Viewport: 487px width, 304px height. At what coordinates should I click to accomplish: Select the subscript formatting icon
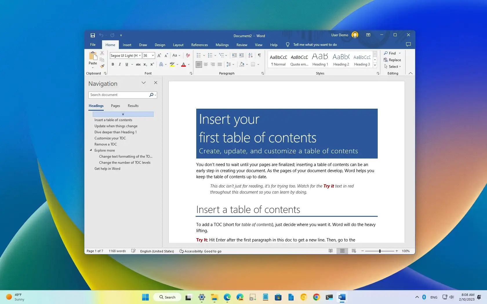(x=145, y=64)
